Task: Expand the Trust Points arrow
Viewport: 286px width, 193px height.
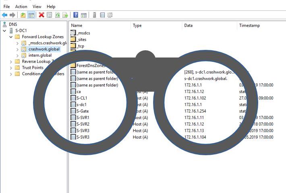Action: 11,68
